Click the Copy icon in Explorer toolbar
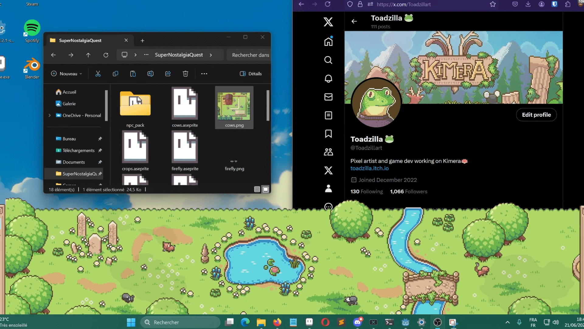The width and height of the screenshot is (584, 329). [115, 74]
